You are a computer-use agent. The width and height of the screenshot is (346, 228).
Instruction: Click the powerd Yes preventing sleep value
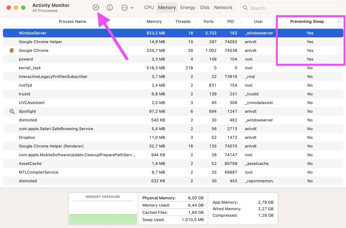coord(310,59)
